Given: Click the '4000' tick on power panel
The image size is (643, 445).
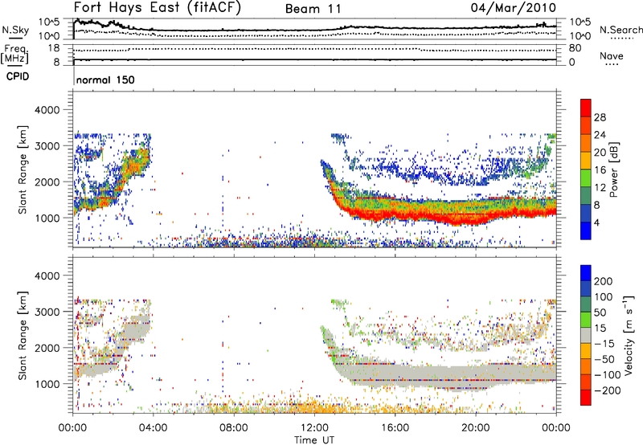Looking at the screenshot, I should [47, 110].
